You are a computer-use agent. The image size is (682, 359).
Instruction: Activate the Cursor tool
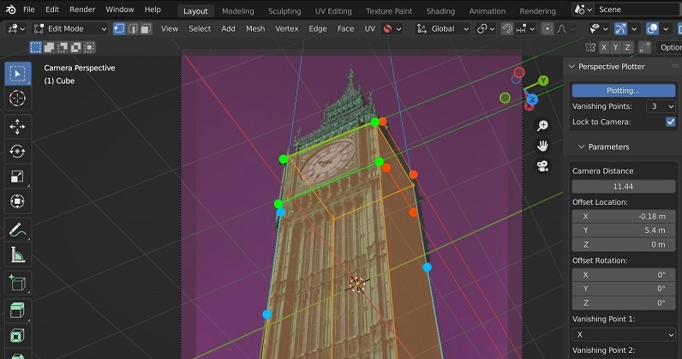click(x=18, y=99)
